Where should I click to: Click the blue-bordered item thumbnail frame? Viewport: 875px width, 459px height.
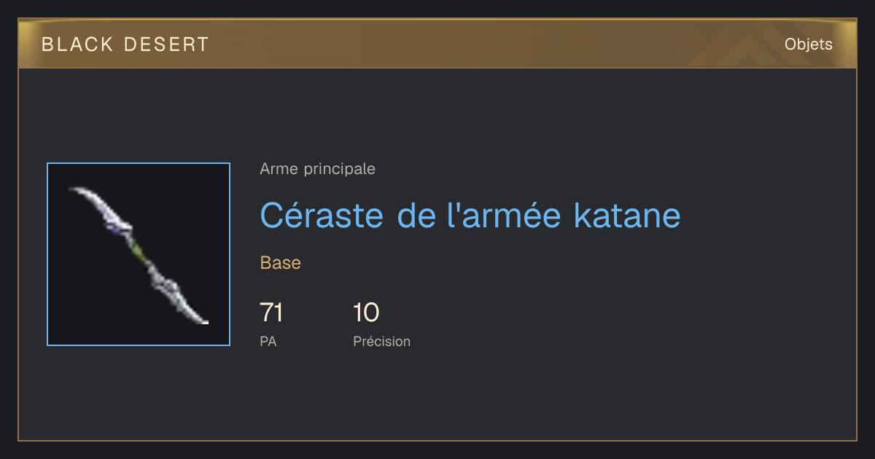139,254
